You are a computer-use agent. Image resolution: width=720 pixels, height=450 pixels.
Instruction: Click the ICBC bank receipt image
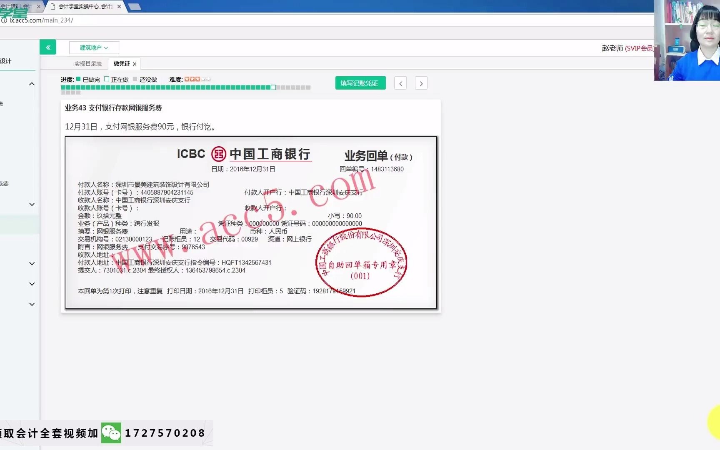[x=251, y=222]
